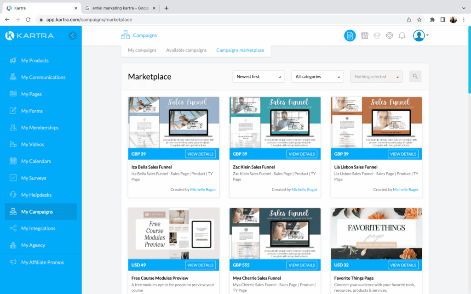Click the blue documentation icon in header
The image size is (471, 294).
click(x=350, y=36)
